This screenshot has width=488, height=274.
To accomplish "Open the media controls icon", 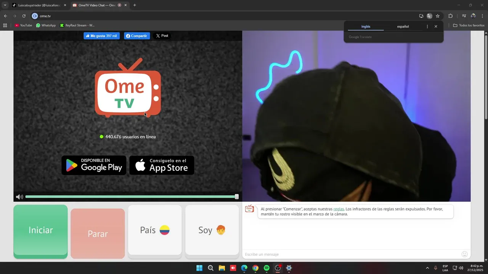I will pos(464,16).
